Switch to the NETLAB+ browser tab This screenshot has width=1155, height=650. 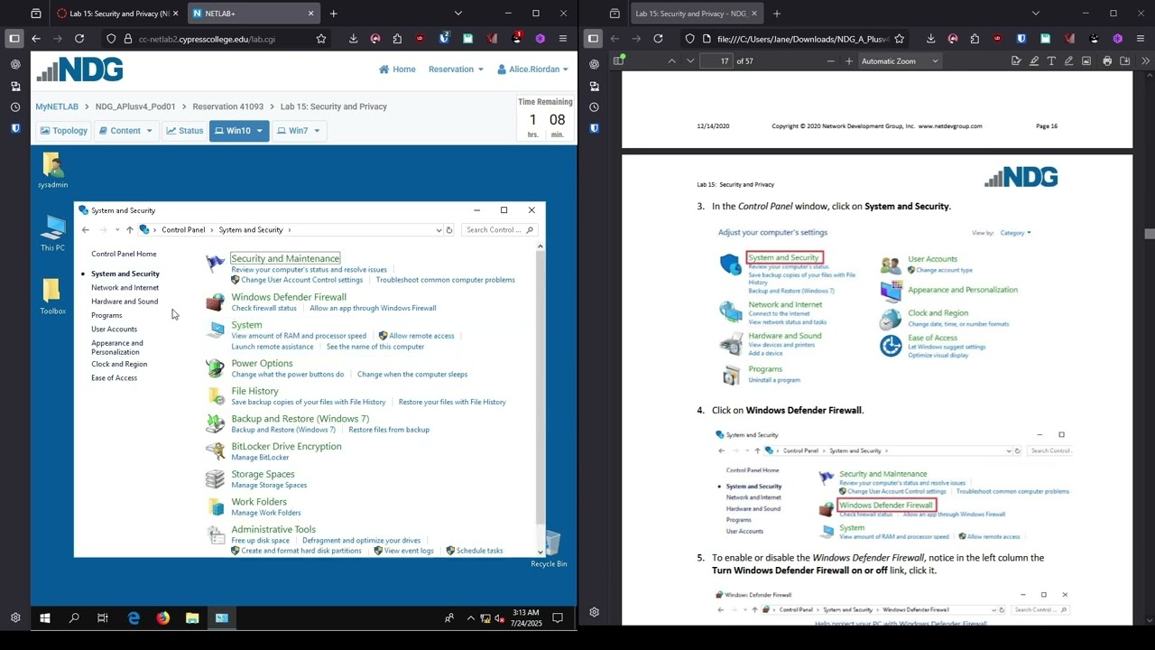pyautogui.click(x=254, y=14)
